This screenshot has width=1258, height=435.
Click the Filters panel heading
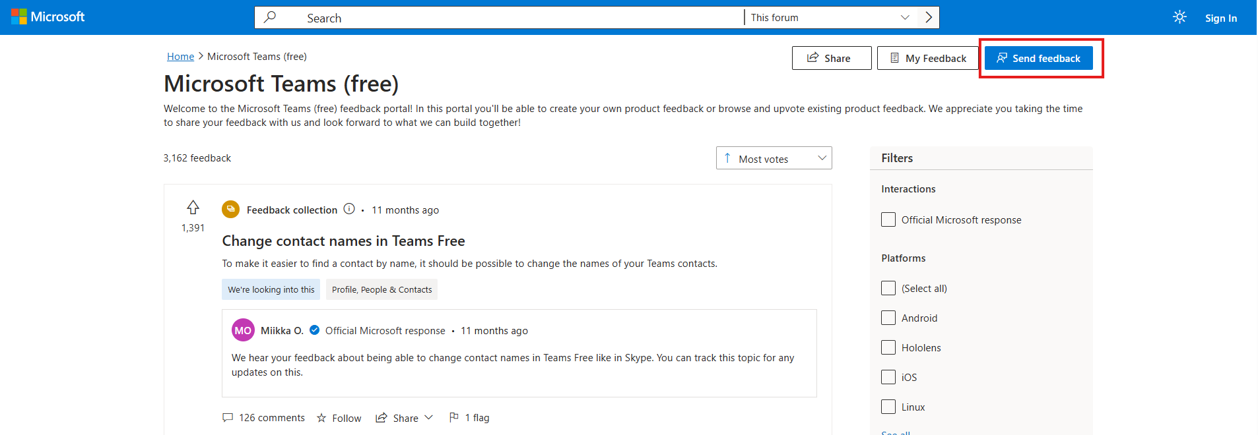tap(897, 158)
